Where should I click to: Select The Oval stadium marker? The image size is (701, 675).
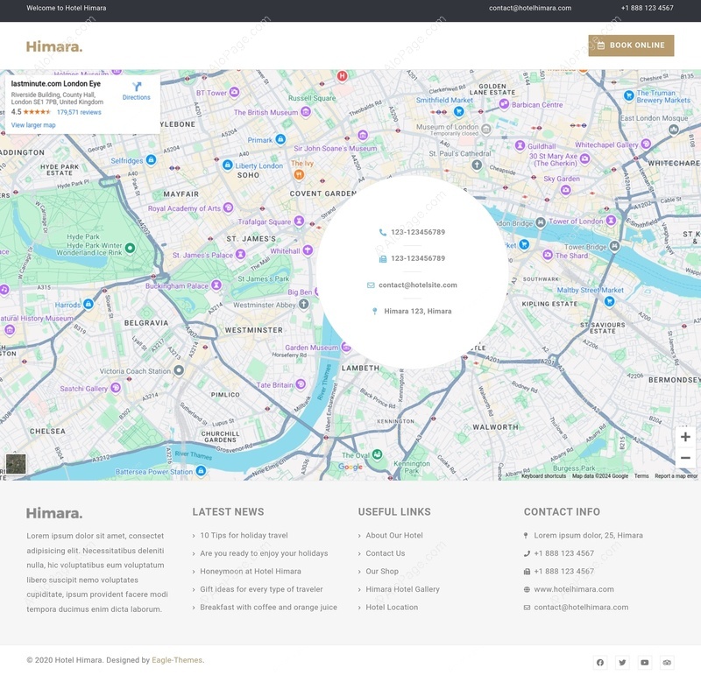(x=378, y=454)
